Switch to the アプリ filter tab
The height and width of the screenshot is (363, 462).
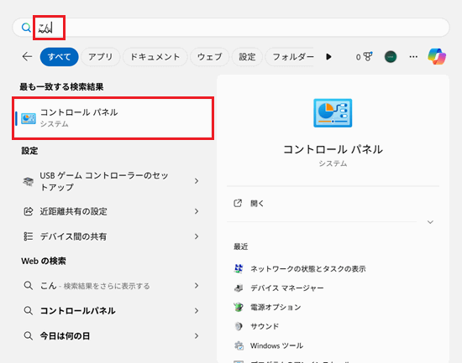point(101,57)
